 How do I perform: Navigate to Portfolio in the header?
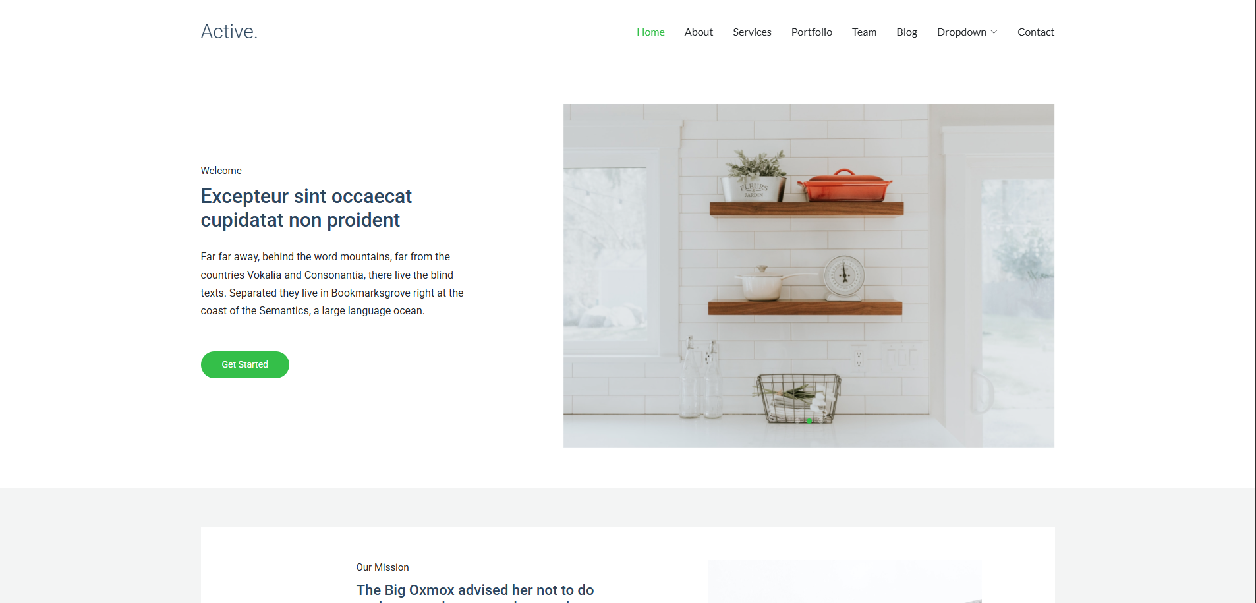[812, 32]
